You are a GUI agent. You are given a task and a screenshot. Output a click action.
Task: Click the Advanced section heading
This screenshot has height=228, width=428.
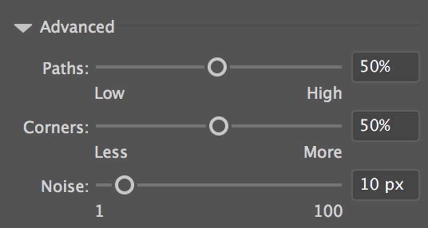coord(77,27)
